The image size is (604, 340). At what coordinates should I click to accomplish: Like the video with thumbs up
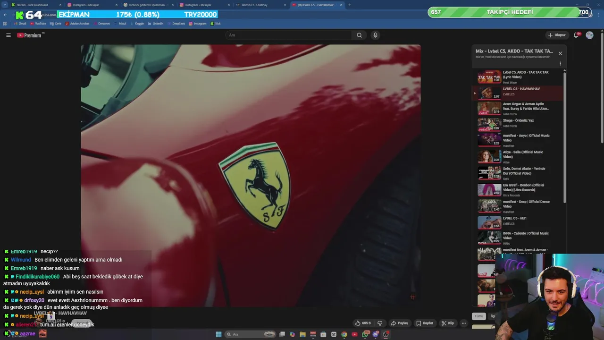coord(363,323)
